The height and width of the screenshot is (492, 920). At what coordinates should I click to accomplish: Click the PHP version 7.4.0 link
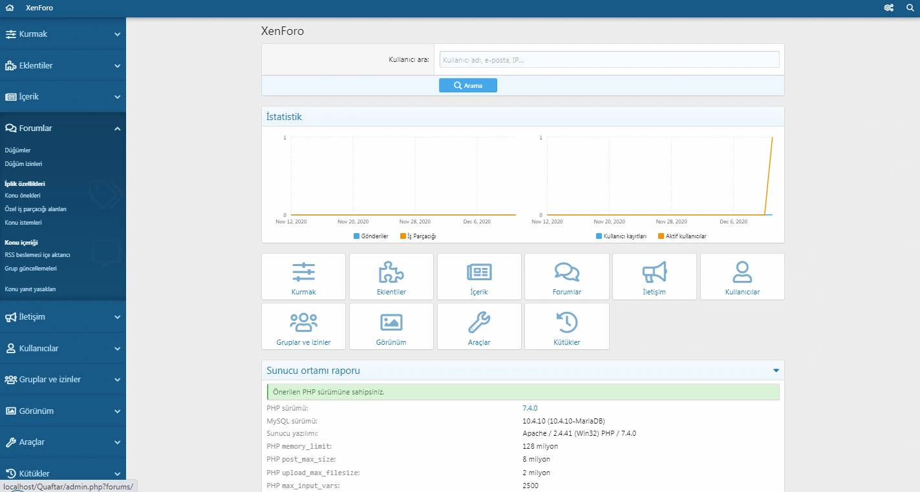point(530,408)
